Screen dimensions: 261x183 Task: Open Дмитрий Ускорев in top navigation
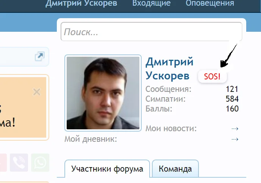tap(81, 3)
